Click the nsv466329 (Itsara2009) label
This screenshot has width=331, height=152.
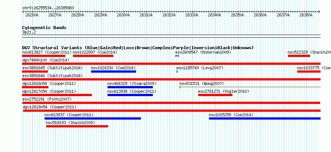coord(132,83)
